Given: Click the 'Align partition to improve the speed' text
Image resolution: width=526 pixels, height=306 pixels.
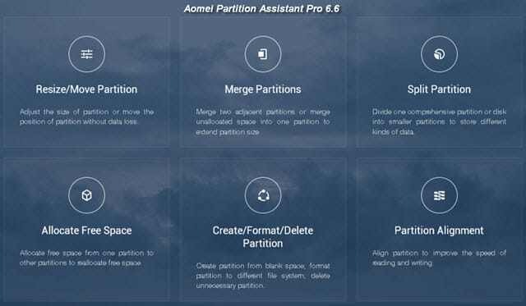Looking at the screenshot, I should coord(439,258).
